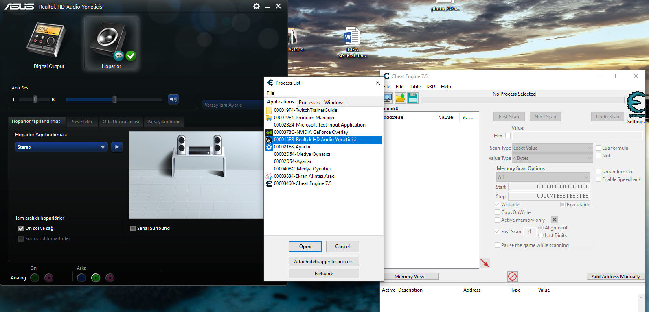Click the pink Ön analog jack

pos(49,278)
